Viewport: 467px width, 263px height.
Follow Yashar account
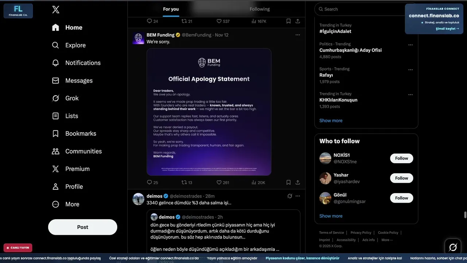tap(401, 178)
